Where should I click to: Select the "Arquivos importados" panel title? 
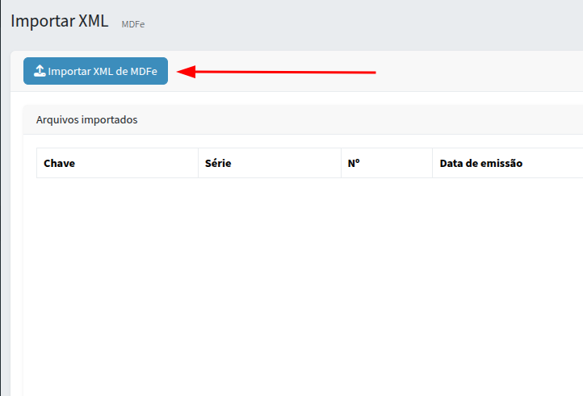tap(87, 120)
